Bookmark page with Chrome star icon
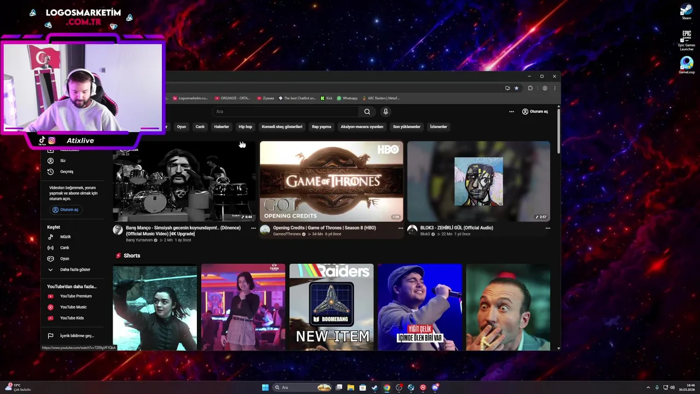The height and width of the screenshot is (394, 700). point(516,88)
